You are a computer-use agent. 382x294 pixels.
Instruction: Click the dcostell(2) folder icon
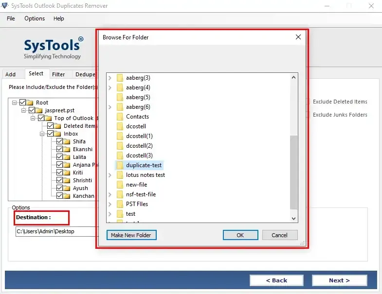[x=120, y=146]
